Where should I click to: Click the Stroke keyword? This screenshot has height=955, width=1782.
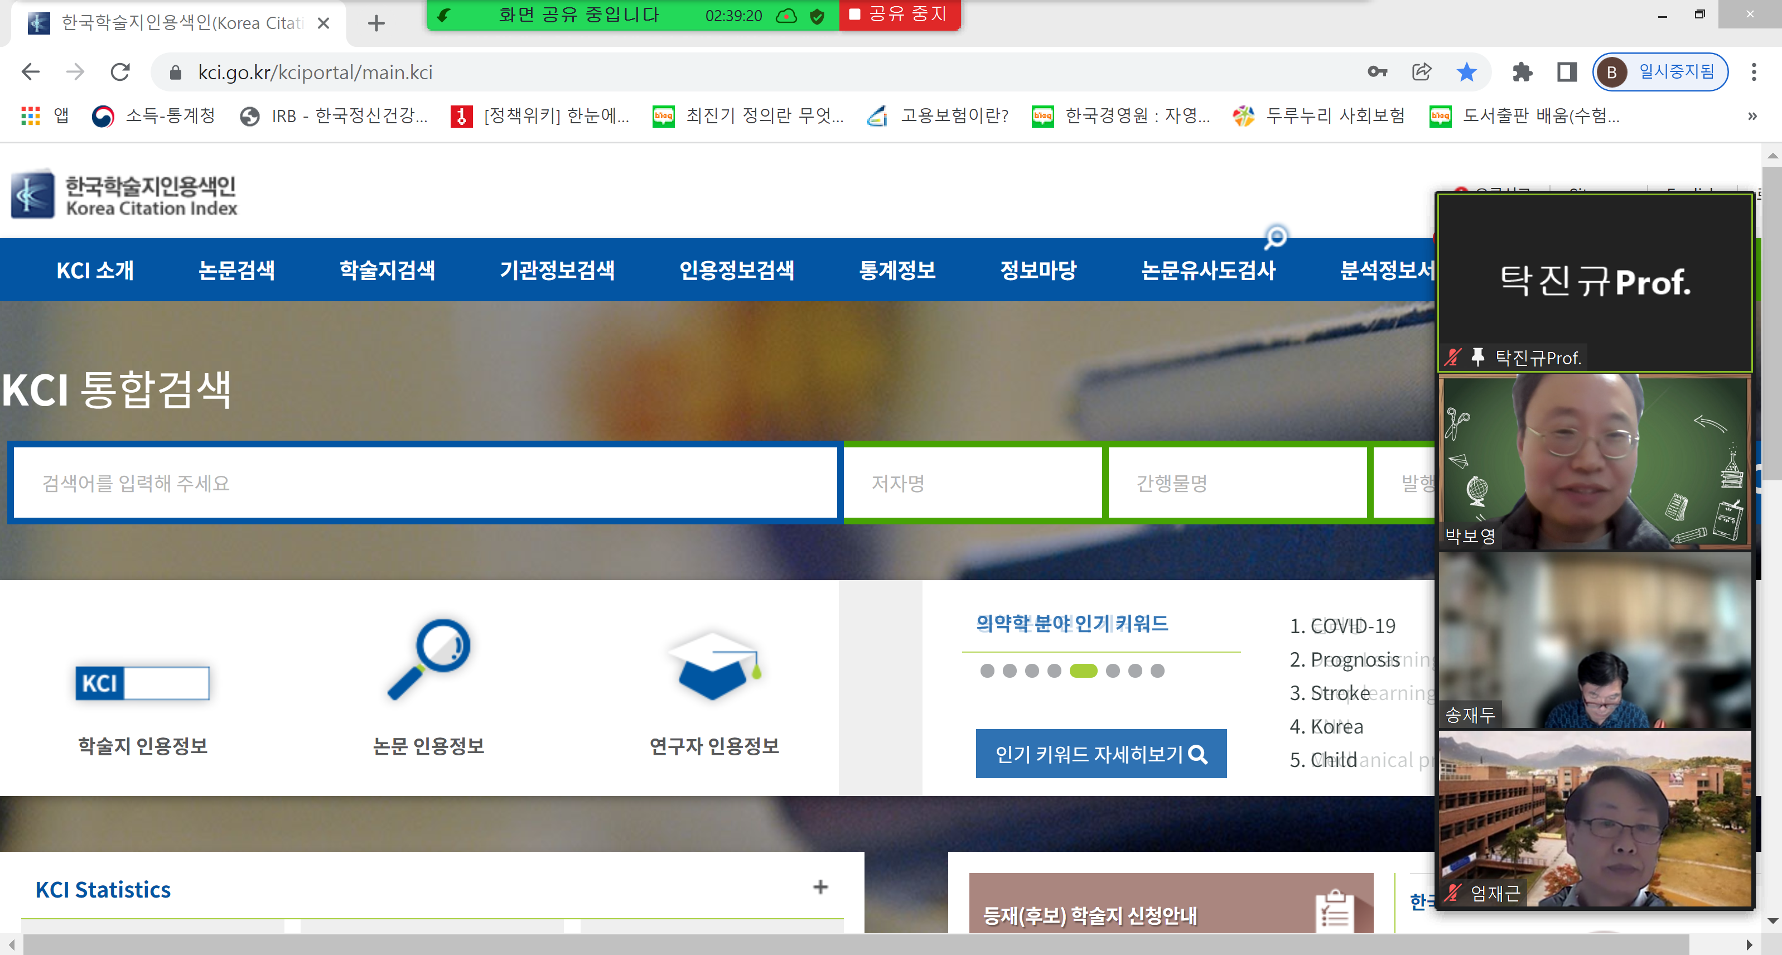click(x=1340, y=693)
